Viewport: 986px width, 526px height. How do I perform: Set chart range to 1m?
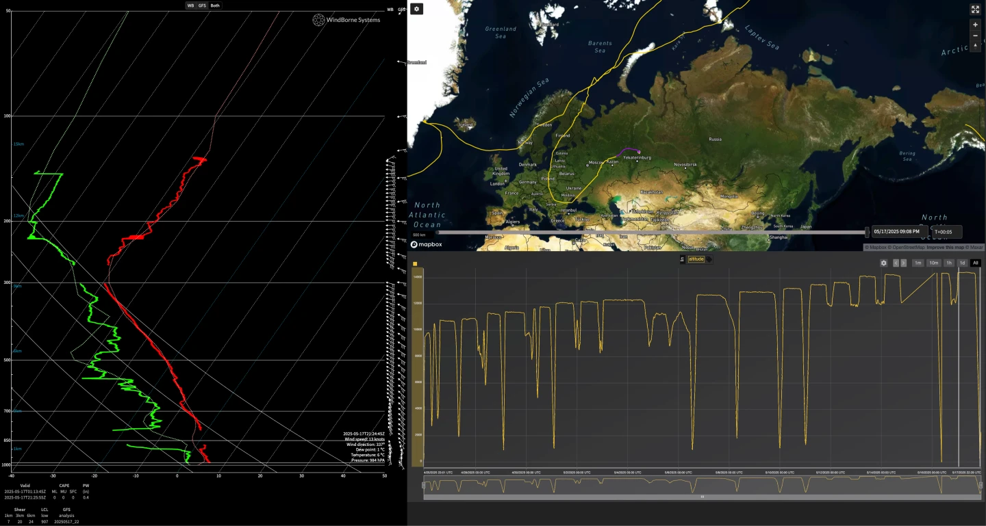918,263
